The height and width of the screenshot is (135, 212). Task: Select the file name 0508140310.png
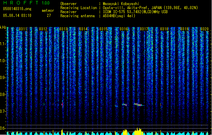tap(17, 9)
